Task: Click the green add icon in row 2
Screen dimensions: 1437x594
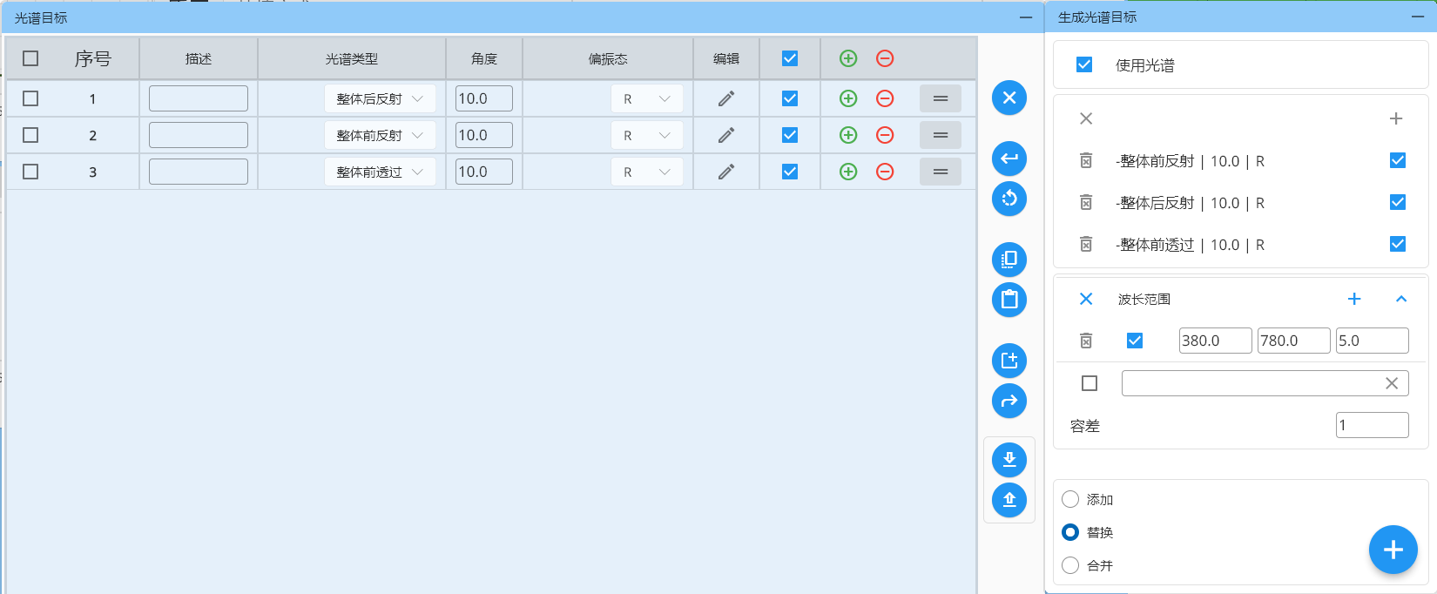Action: 848,135
